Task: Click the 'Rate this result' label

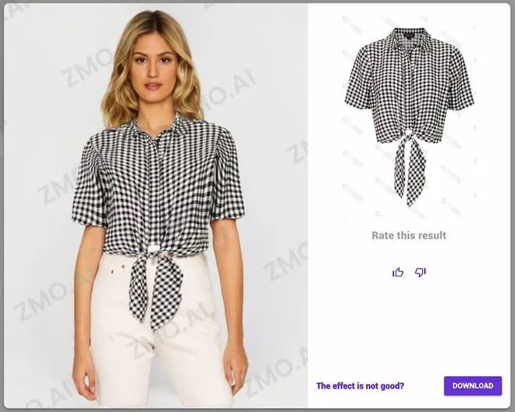Action: pos(409,235)
